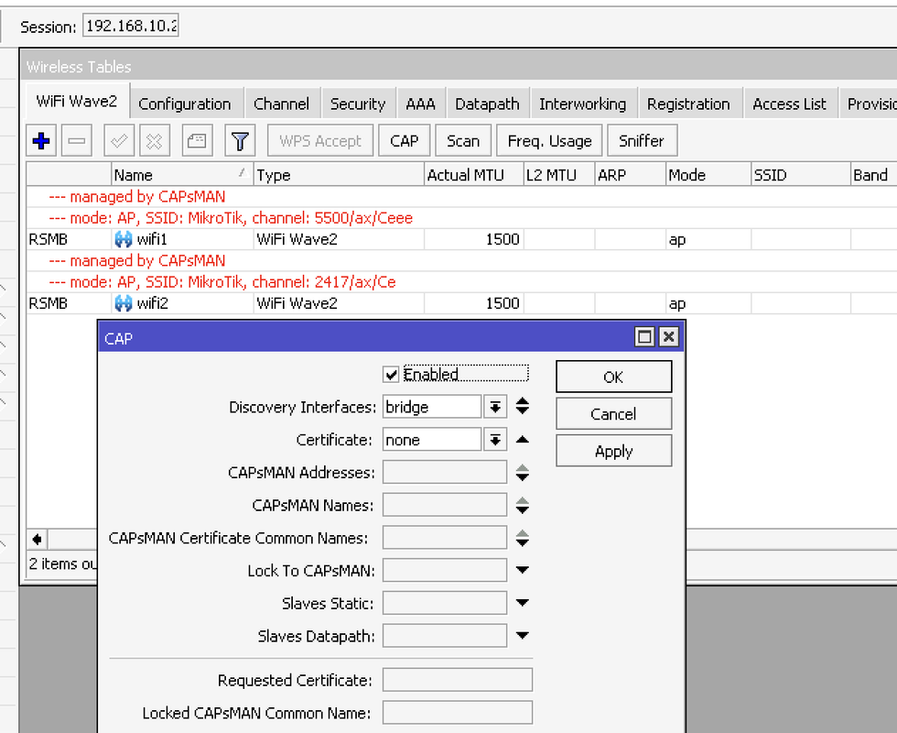Toggle the Enabled checkbox in CAP dialog
The image size is (897, 733).
click(392, 375)
